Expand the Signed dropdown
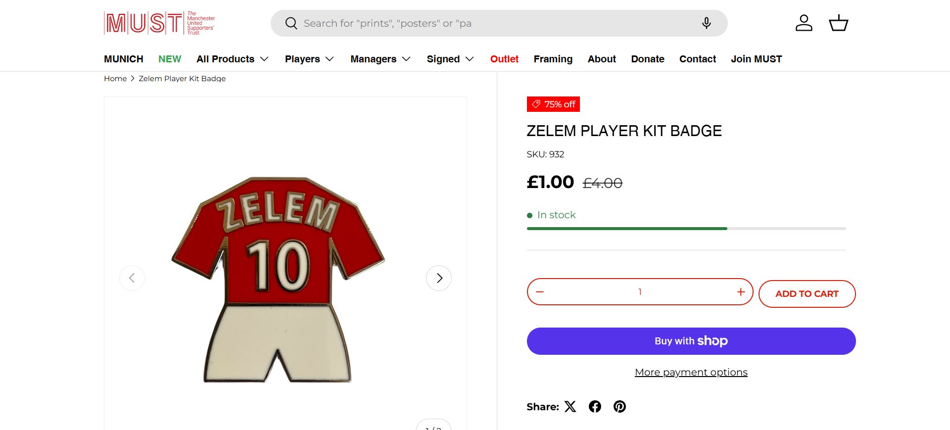Screen dimensions: 950x430 pos(450,59)
